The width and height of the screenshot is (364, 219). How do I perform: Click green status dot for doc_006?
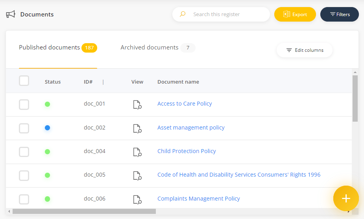47,199
